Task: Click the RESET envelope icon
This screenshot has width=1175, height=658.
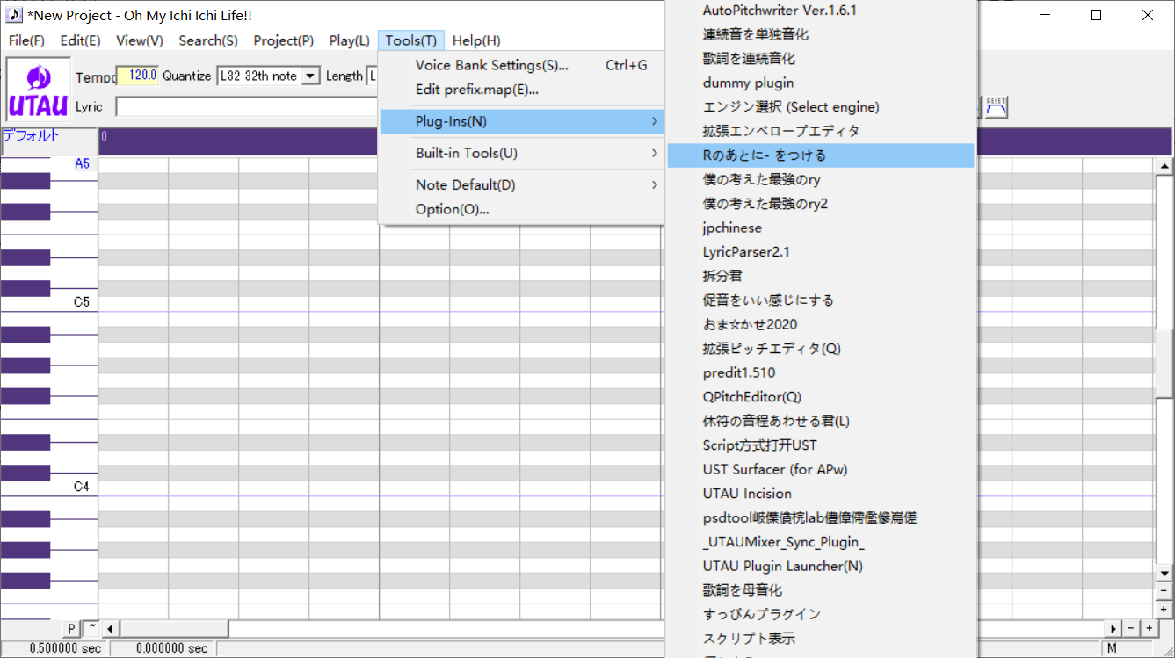Action: [x=997, y=105]
